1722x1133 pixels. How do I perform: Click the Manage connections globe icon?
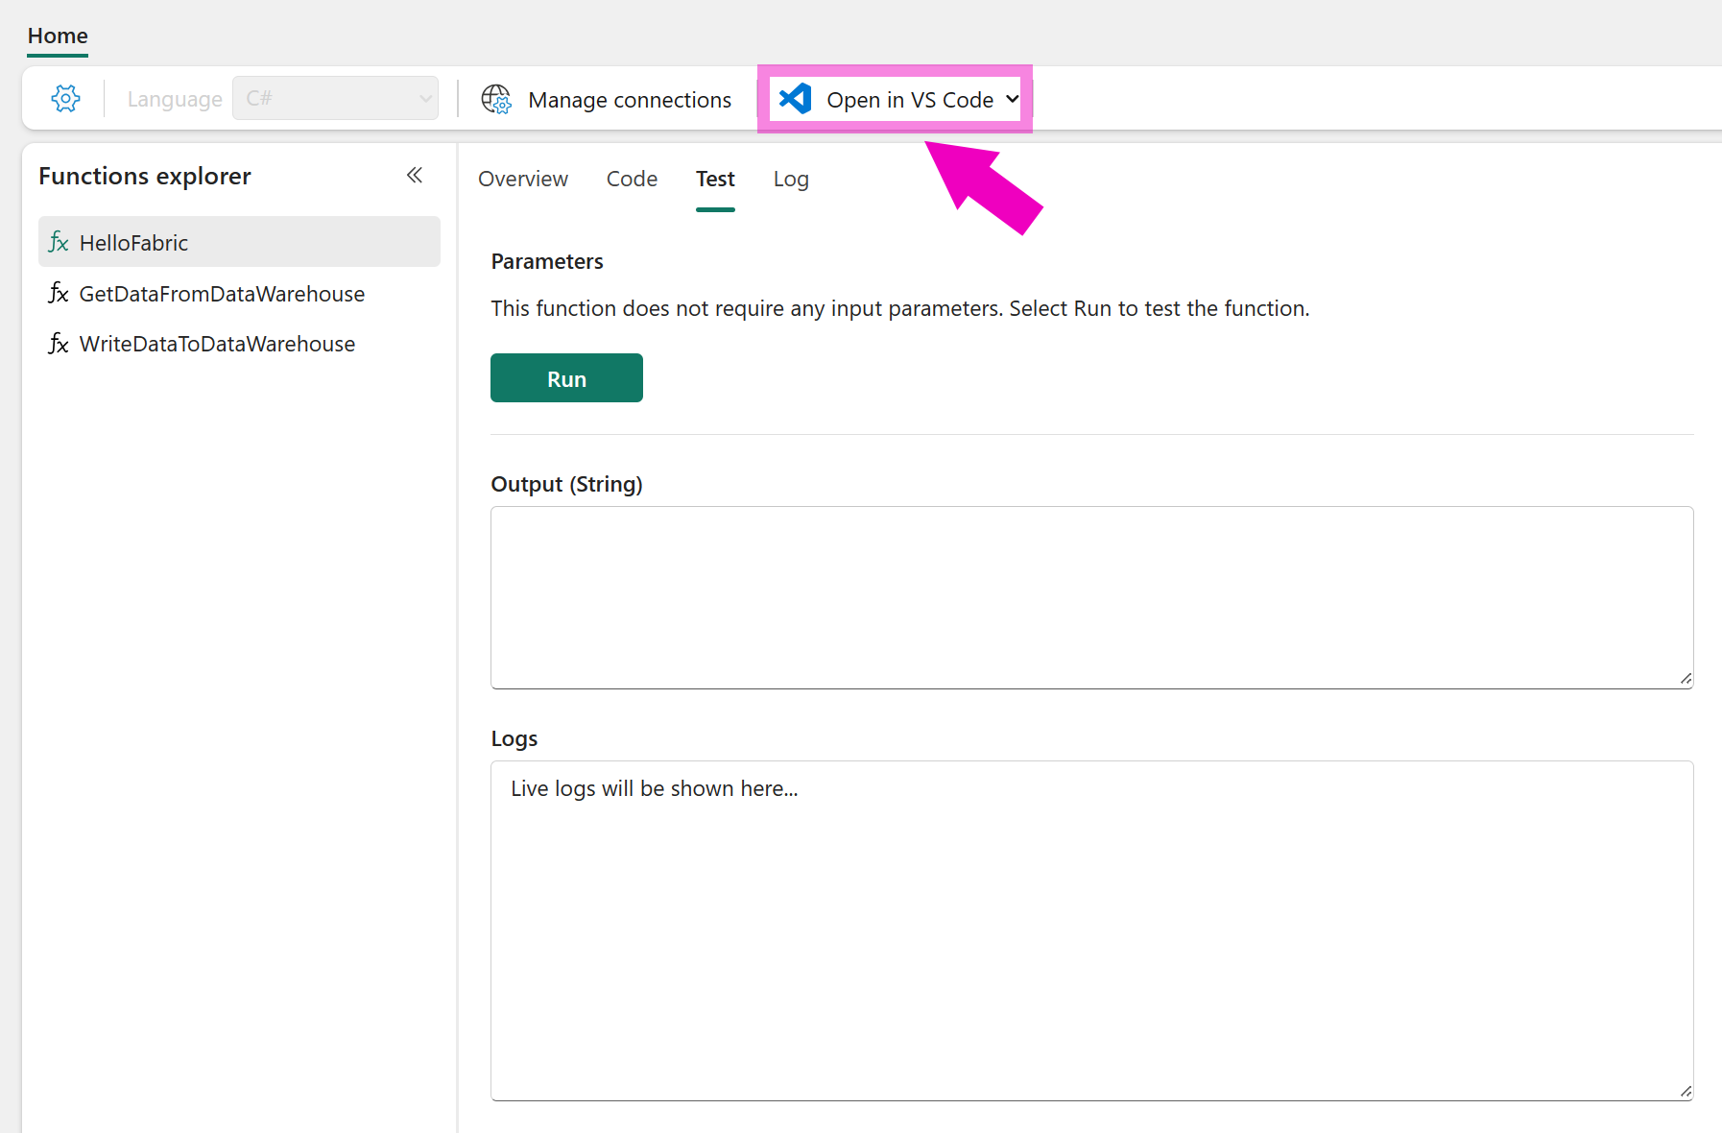click(x=496, y=99)
